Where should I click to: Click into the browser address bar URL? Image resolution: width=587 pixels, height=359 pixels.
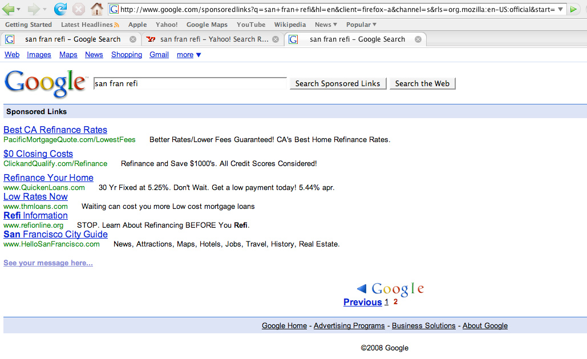337,9
